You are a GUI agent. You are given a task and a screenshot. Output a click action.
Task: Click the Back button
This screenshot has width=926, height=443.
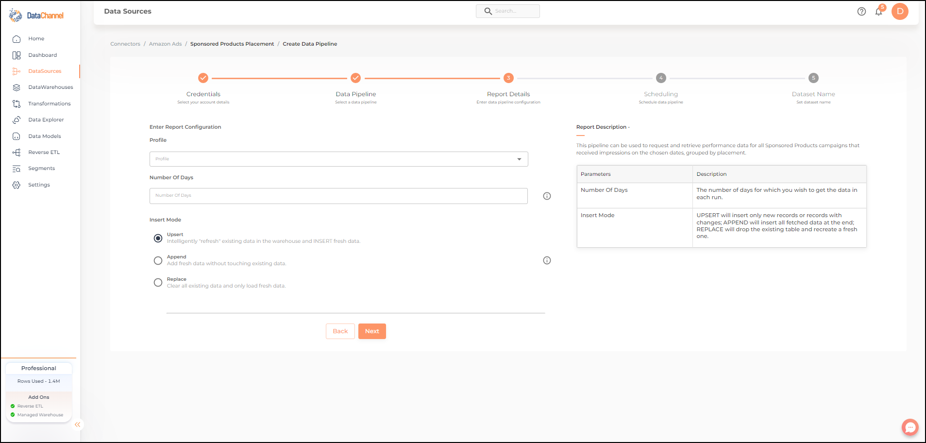point(340,331)
